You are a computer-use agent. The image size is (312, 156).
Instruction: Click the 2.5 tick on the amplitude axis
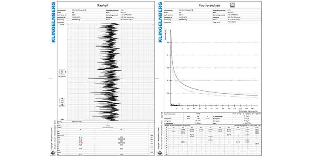[x=168, y=43]
